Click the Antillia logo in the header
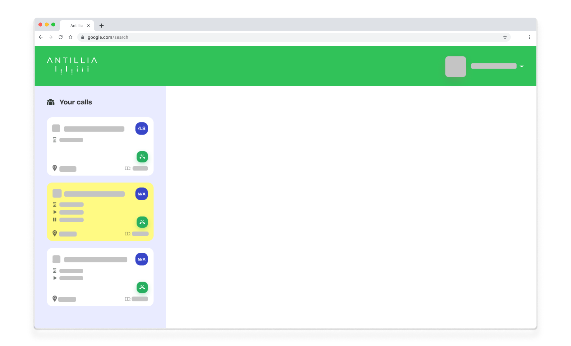The image size is (571, 346). [x=72, y=66]
